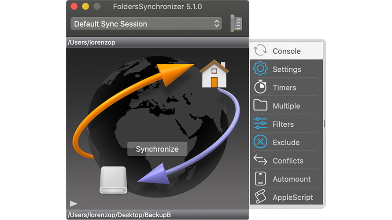Select the Exclude menu item
Screen dimensions: 392x220
286,142
